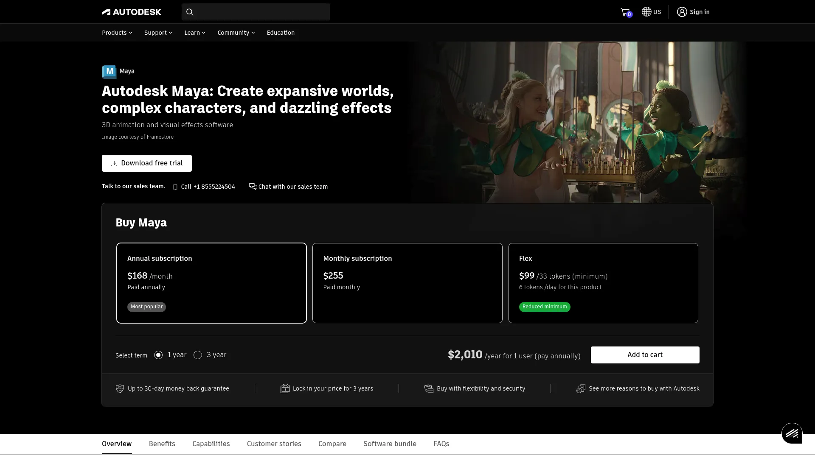Click the Reduced minimum badge
This screenshot has height=458, width=815.
tap(545, 307)
